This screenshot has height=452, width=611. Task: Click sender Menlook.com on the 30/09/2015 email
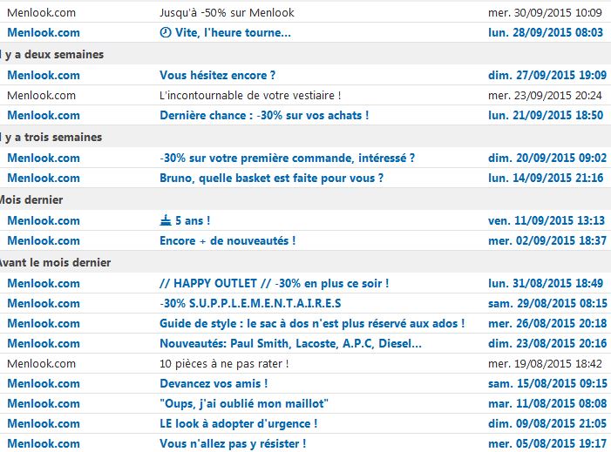click(41, 13)
